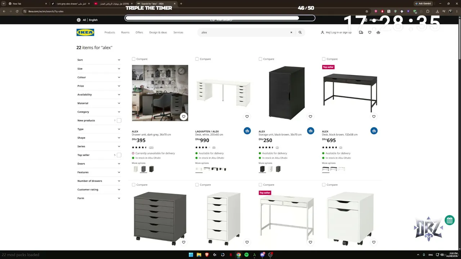Open the favourites heart in IKEA header
Viewport: 461px width, 259px height.
point(370,32)
